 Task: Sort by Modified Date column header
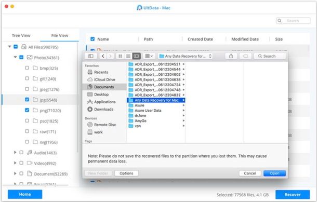(245, 39)
